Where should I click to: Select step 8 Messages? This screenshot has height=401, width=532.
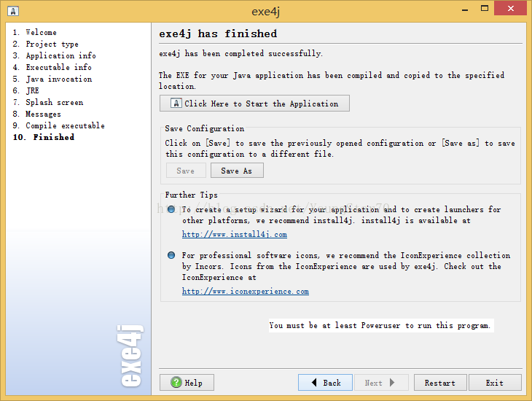coord(36,114)
